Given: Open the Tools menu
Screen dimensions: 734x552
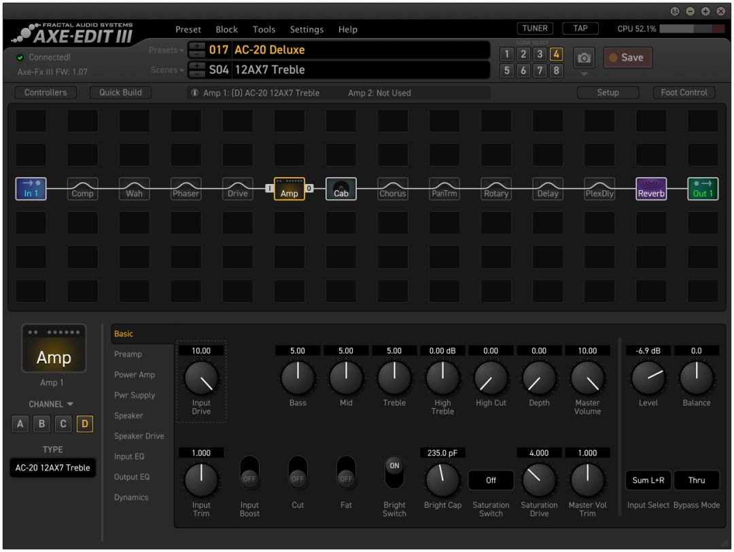Looking at the screenshot, I should click(x=264, y=29).
